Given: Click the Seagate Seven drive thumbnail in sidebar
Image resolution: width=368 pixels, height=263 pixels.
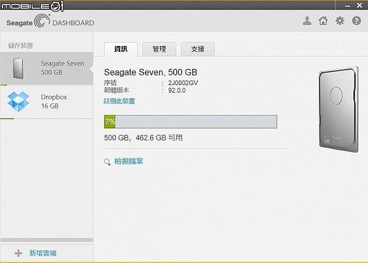Looking at the screenshot, I should click(x=19, y=68).
